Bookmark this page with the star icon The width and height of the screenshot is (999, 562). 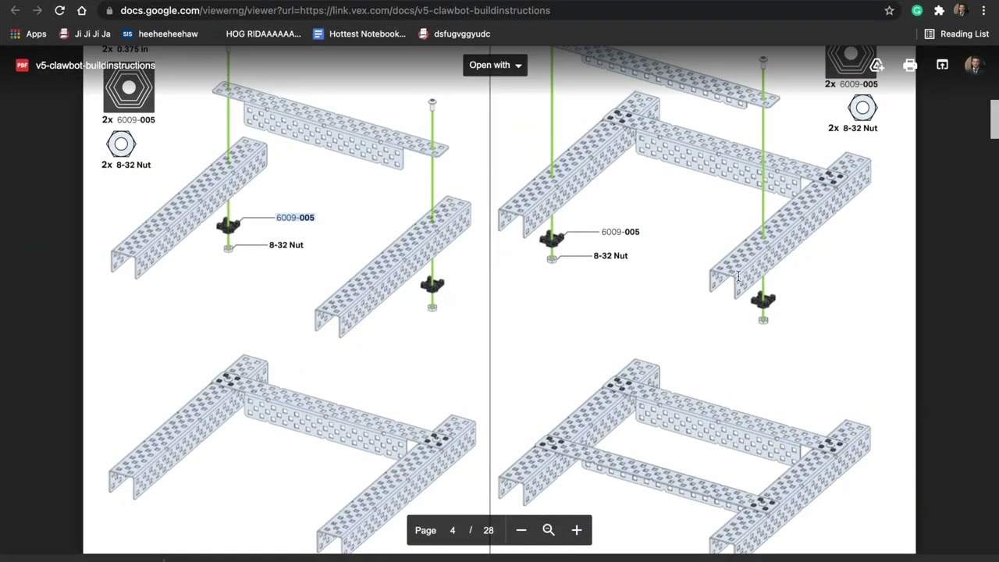coord(889,10)
